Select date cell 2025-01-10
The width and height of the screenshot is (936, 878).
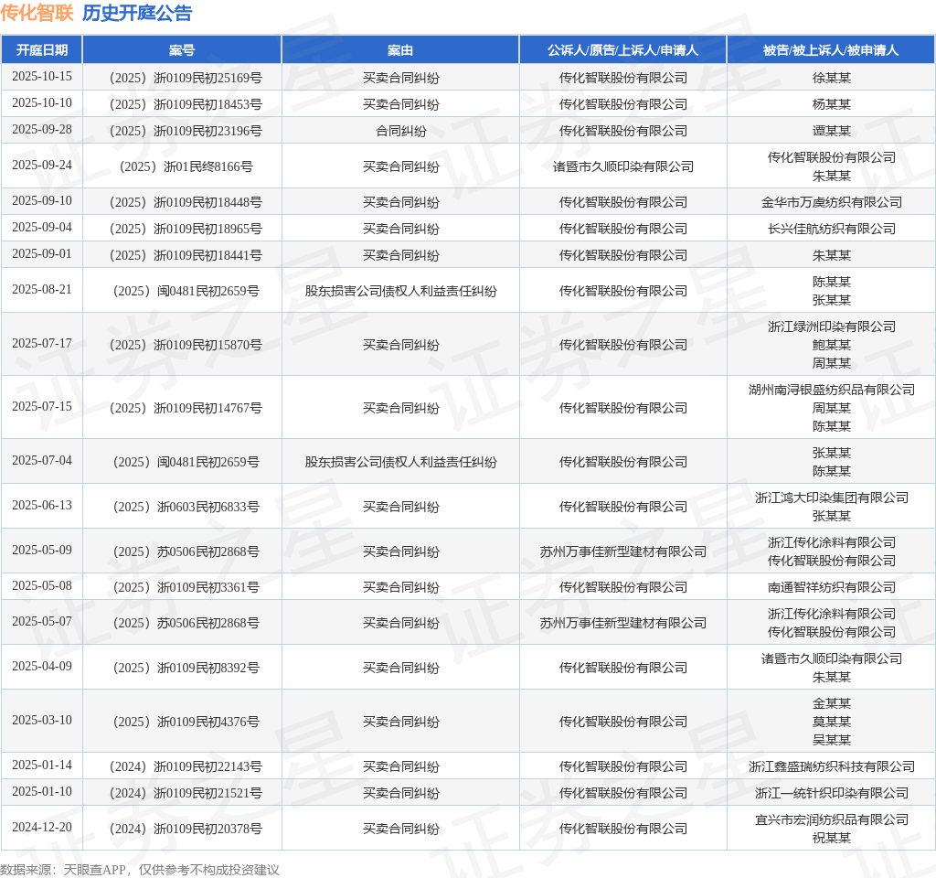coord(42,791)
